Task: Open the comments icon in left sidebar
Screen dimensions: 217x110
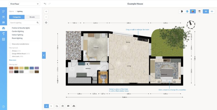Action: [x=4, y=23]
